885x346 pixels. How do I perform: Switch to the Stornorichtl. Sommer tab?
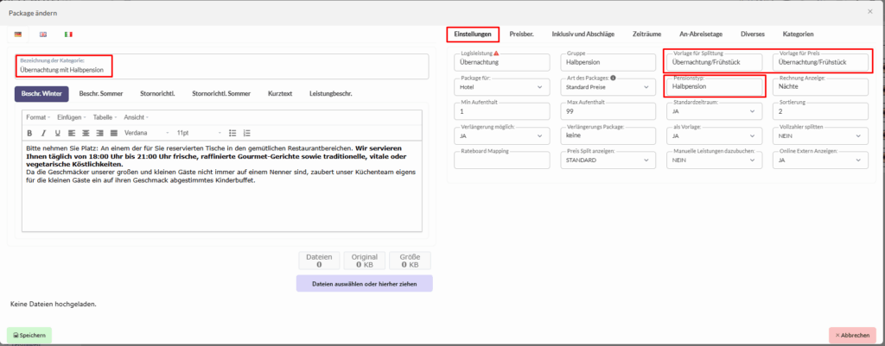[223, 93]
